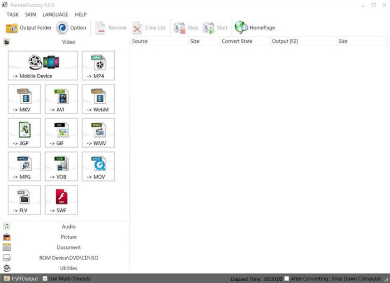The height and width of the screenshot is (283, 390).
Task: Expand the Utilities category
Action: (x=65, y=269)
